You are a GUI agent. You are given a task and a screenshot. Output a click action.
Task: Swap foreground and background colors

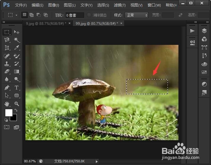16,110
